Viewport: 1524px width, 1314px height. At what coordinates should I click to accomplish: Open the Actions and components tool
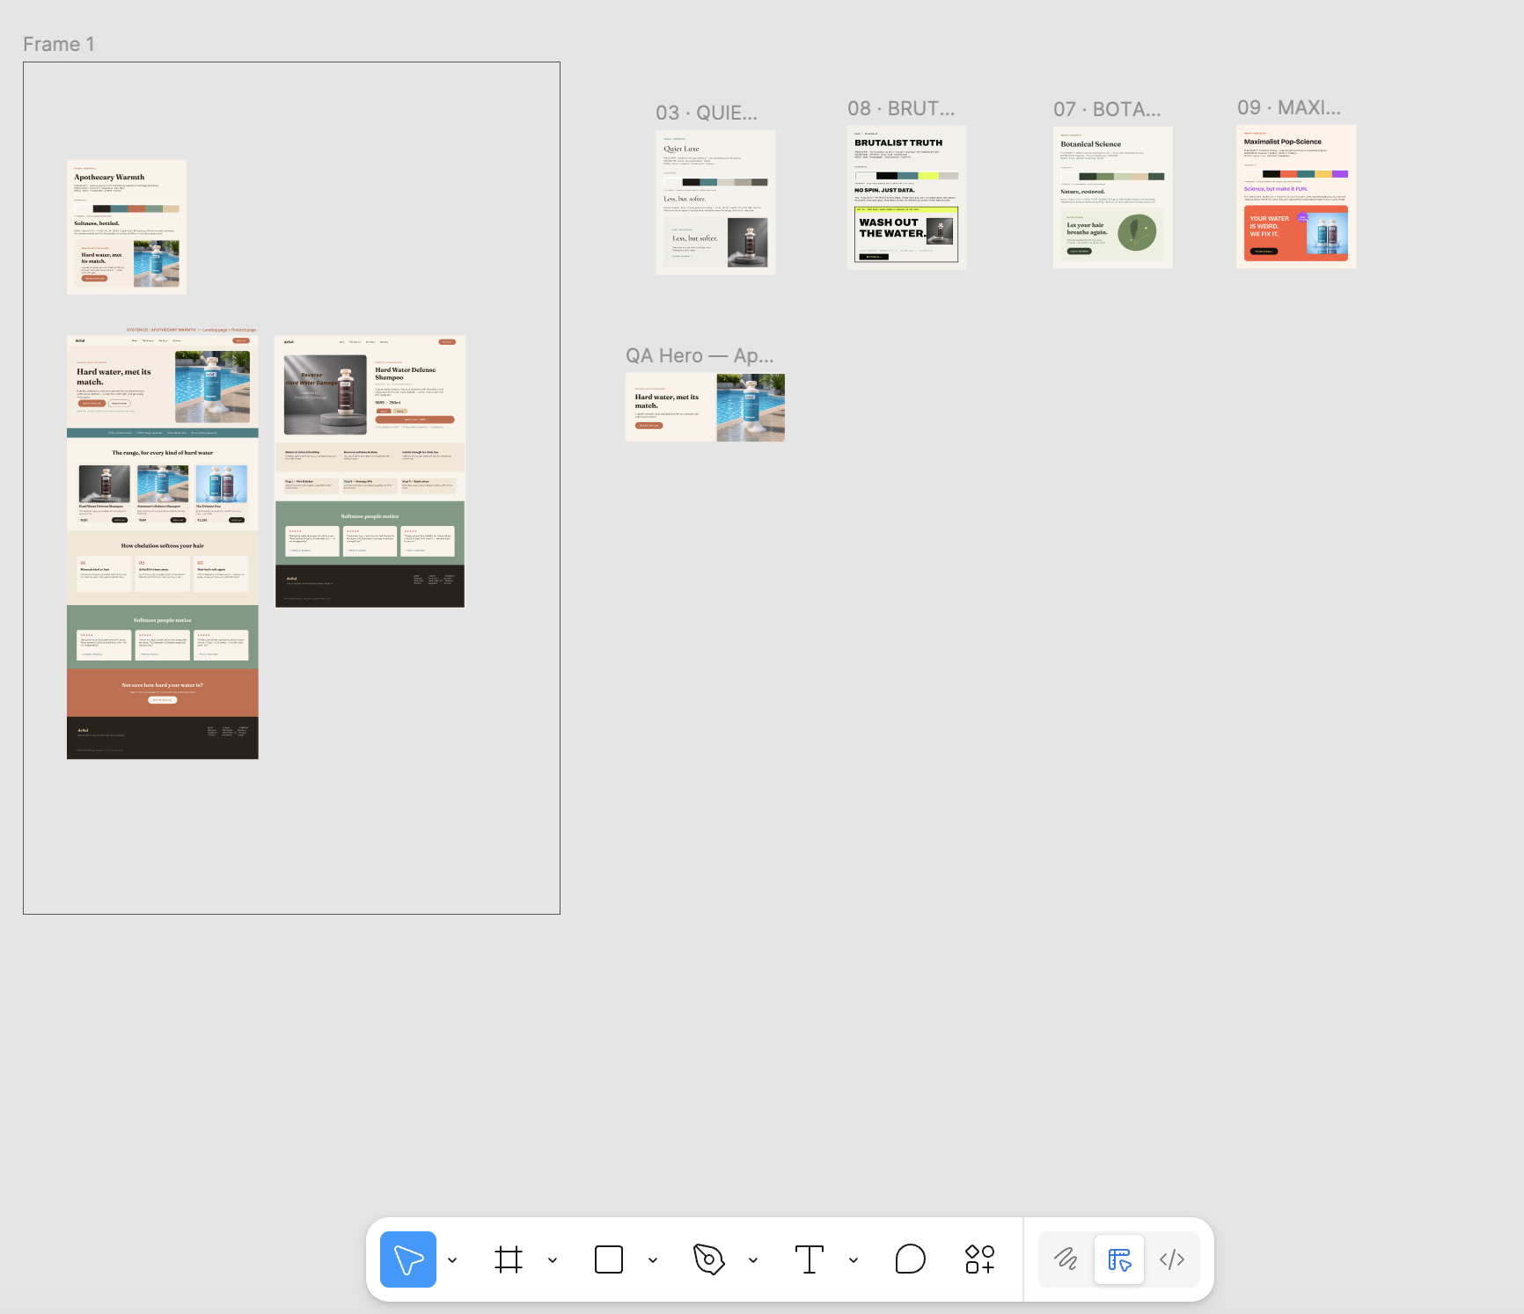click(980, 1259)
